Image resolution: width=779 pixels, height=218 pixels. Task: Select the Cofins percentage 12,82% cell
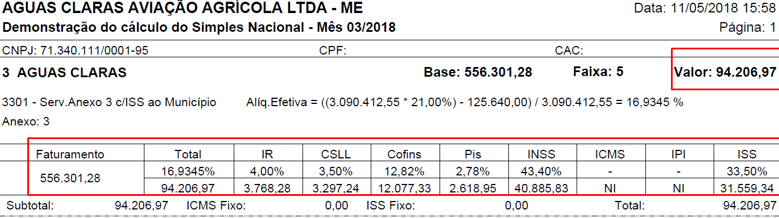404,171
